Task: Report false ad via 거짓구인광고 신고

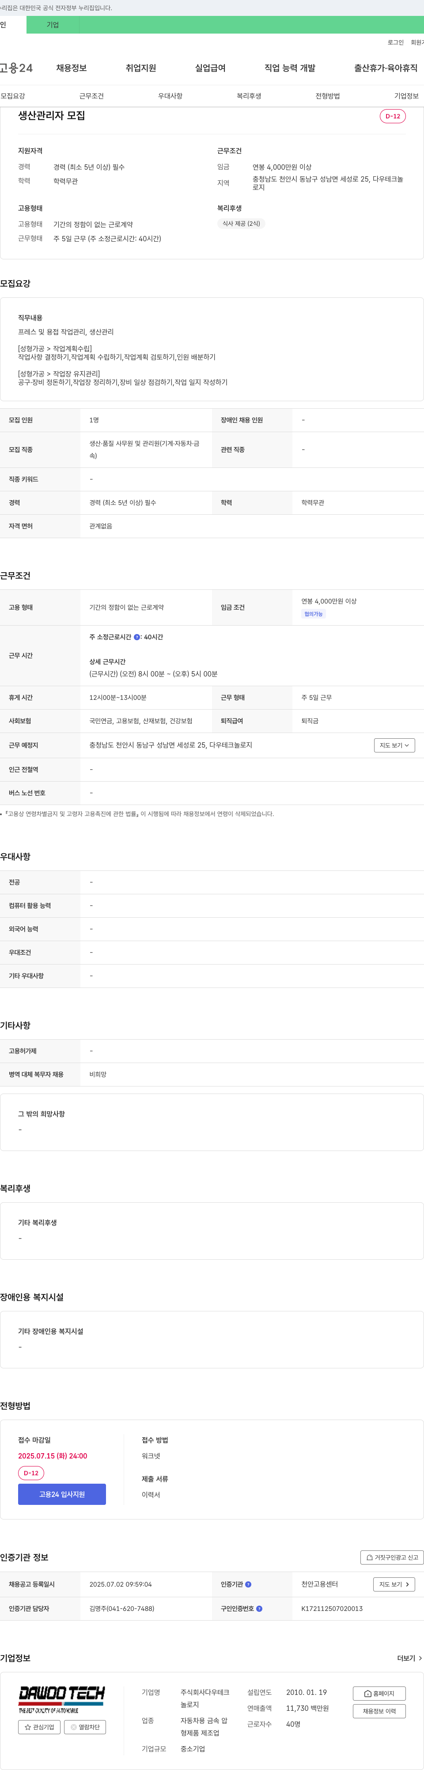Action: tap(392, 1557)
